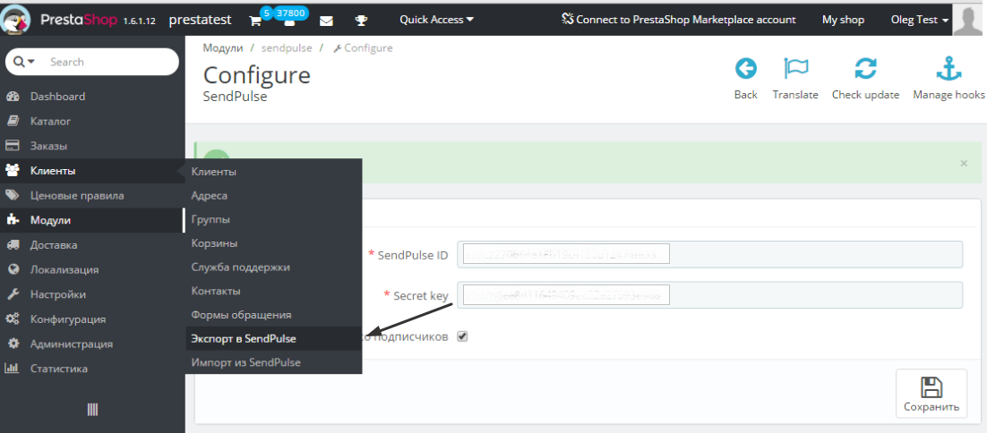Click the Локализация globe icon

[x=13, y=269]
